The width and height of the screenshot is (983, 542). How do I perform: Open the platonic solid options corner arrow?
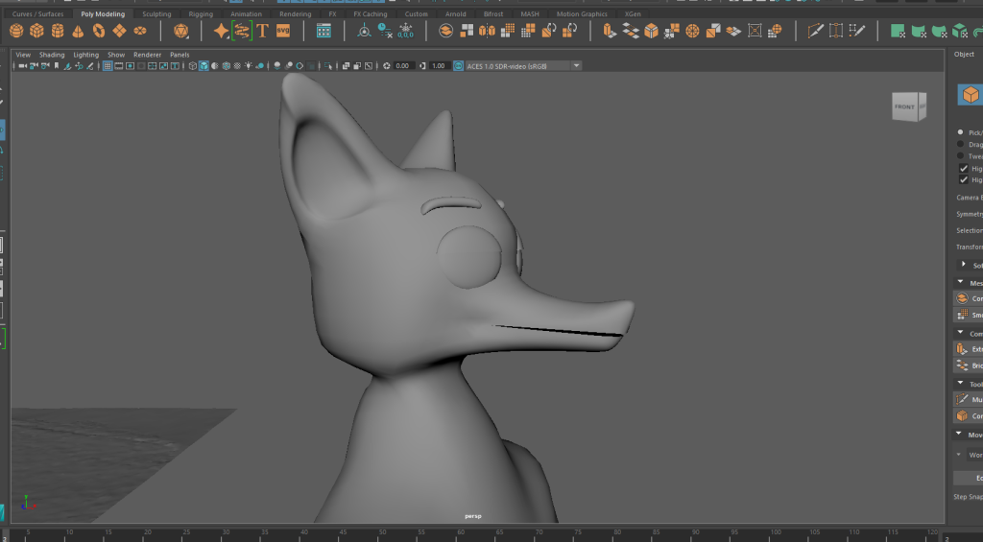[x=187, y=37]
